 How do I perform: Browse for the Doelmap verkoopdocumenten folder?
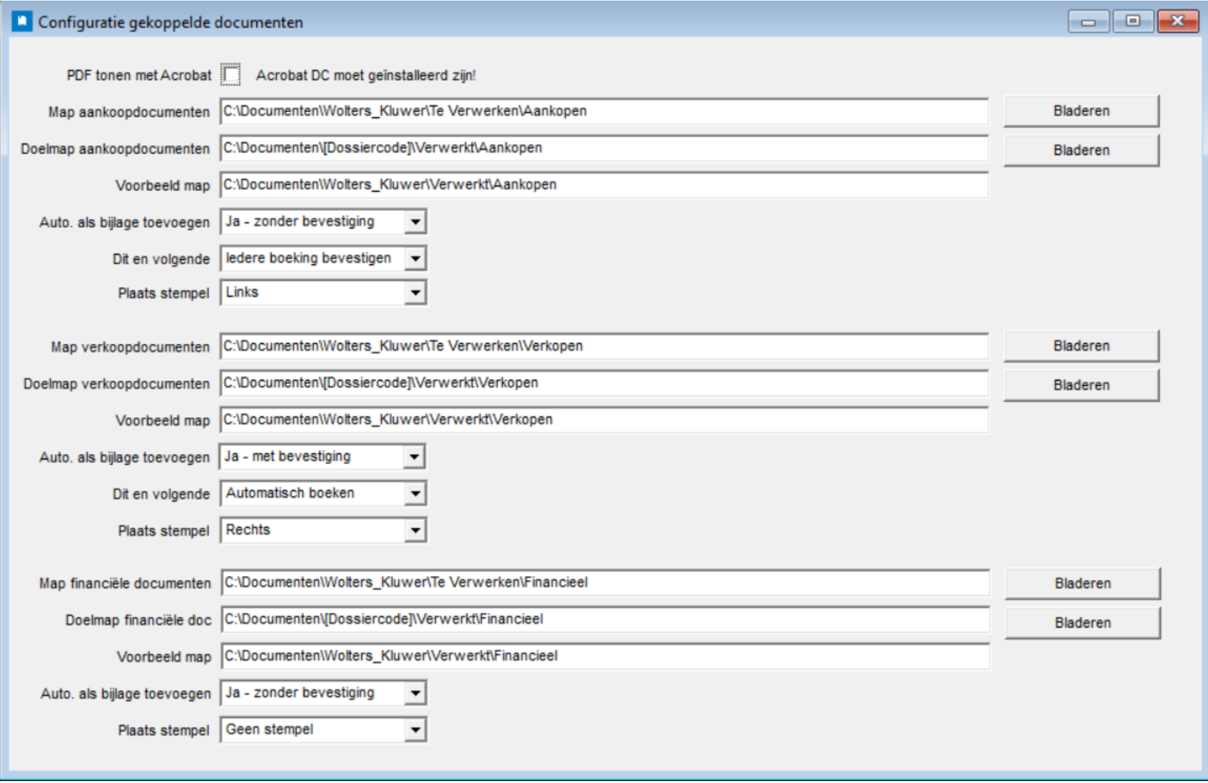pos(1081,385)
